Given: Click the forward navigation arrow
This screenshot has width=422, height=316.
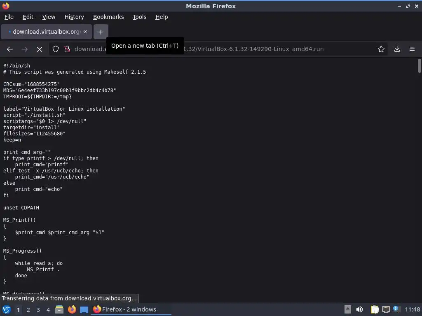Looking at the screenshot, I should [24, 49].
